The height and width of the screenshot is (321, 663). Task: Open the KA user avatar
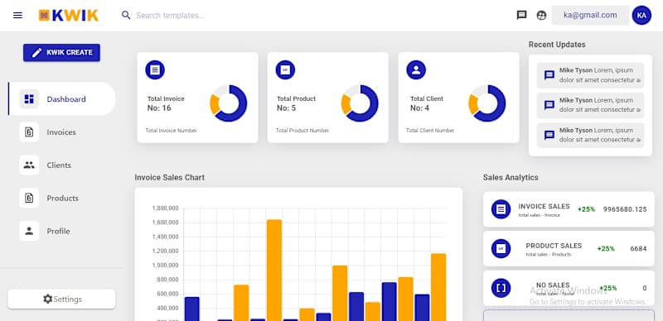[641, 15]
